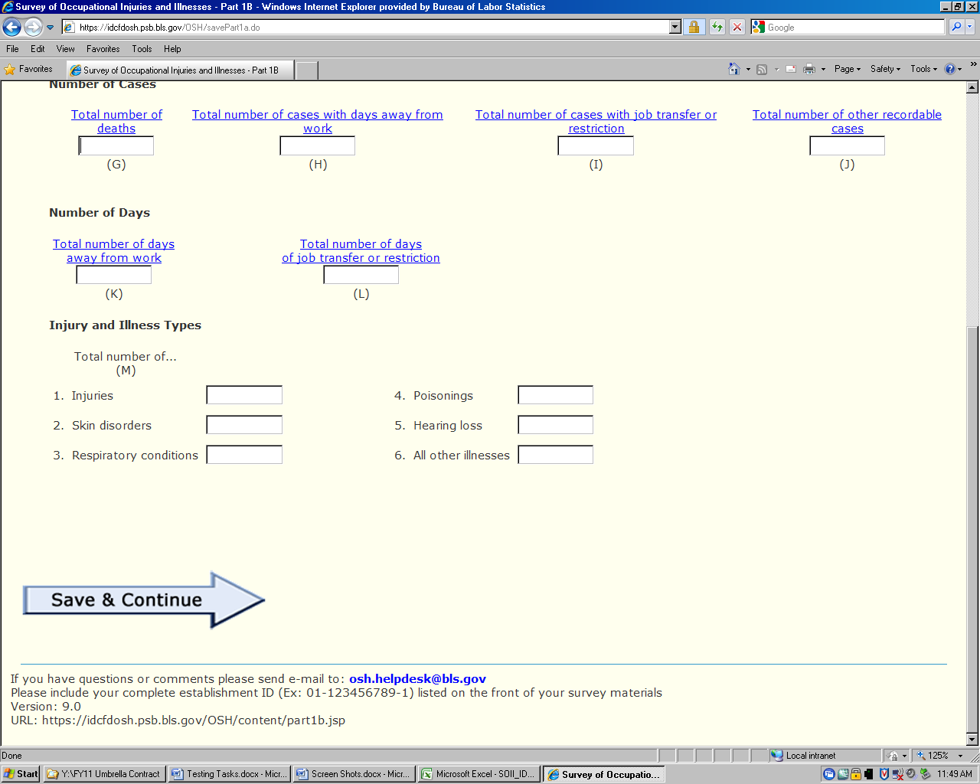Click the days away cases (H) field
Viewport: 980px width, 784px height.
coord(318,145)
